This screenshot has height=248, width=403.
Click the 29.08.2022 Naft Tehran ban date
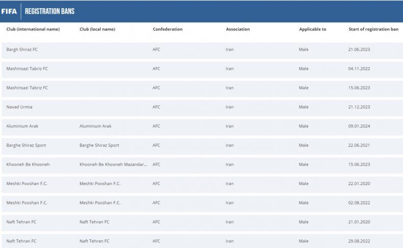tap(359, 241)
